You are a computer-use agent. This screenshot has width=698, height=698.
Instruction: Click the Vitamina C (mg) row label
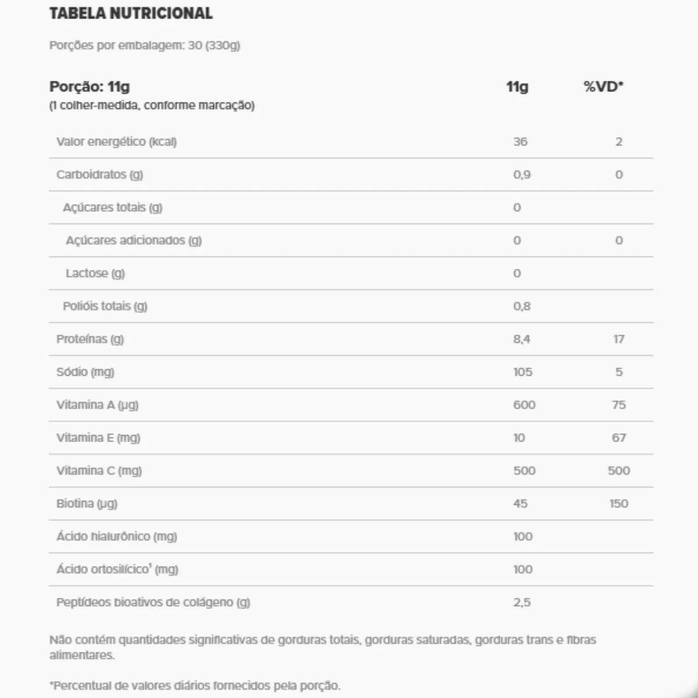(x=99, y=471)
